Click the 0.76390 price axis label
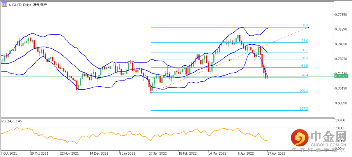This screenshot has height=157, width=352. 341,29
